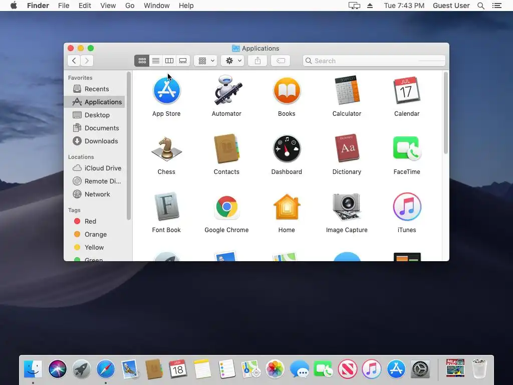Select the Yellow tag
The width and height of the screenshot is (513, 385).
click(94, 248)
